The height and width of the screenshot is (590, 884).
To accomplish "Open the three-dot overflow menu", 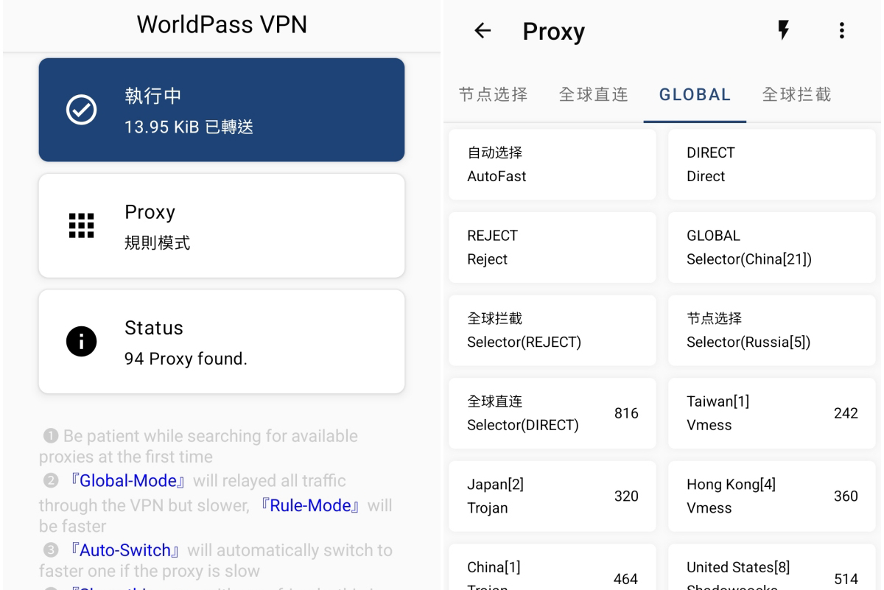I will click(x=841, y=31).
